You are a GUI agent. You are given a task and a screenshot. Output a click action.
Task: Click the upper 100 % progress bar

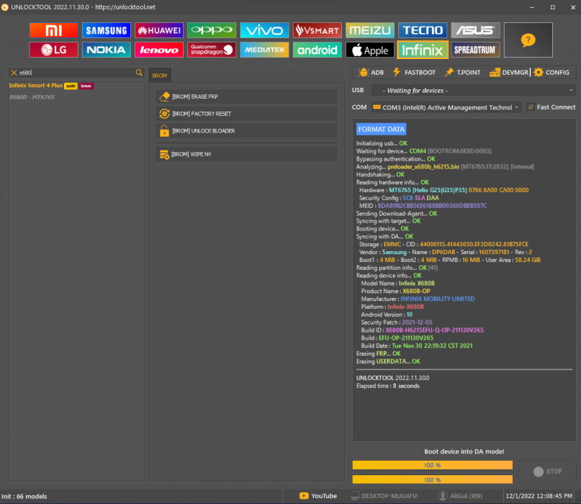433,465
